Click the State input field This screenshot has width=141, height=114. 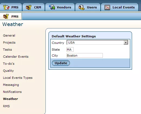(x=70, y=50)
